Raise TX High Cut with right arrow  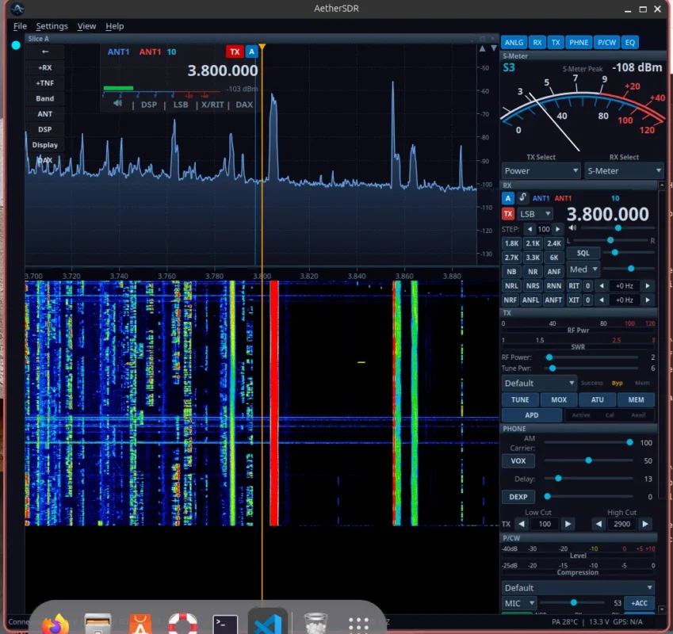coord(645,524)
